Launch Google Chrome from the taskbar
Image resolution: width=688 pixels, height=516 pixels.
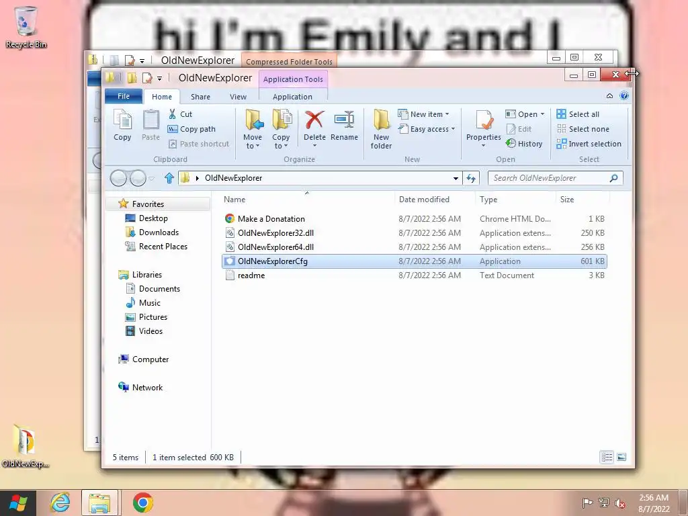tap(143, 503)
